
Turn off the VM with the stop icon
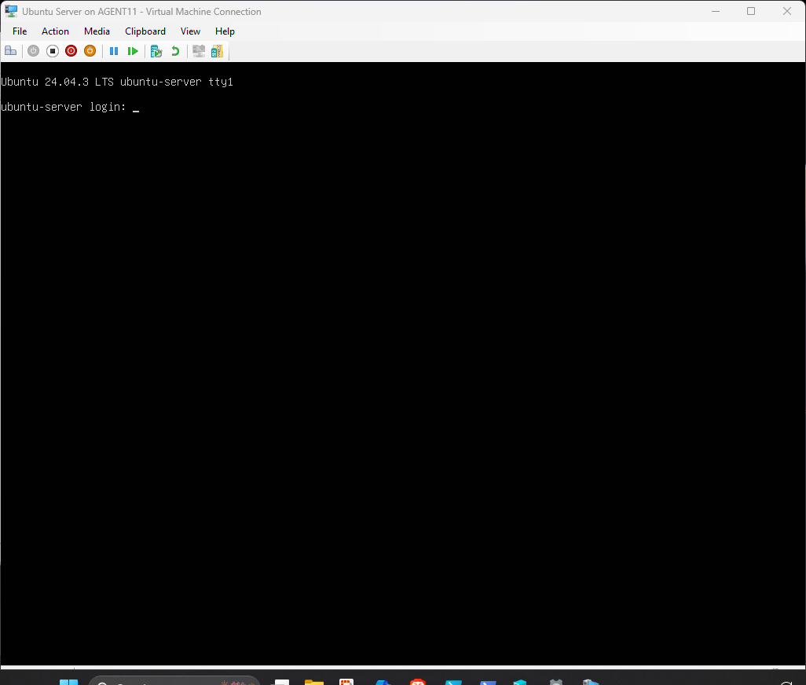[x=53, y=51]
